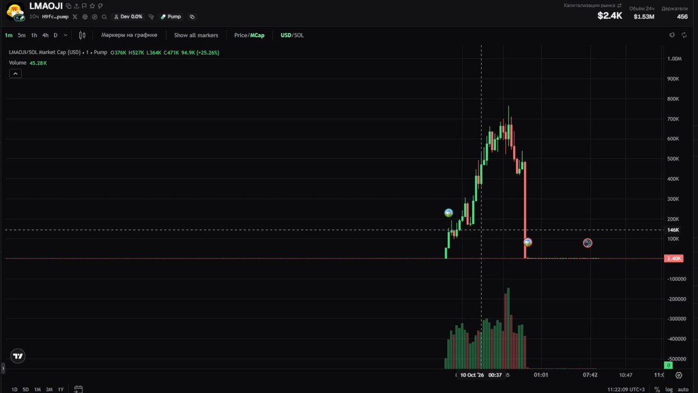Toggle the auto scale option
The image size is (698, 393).
coord(683,389)
